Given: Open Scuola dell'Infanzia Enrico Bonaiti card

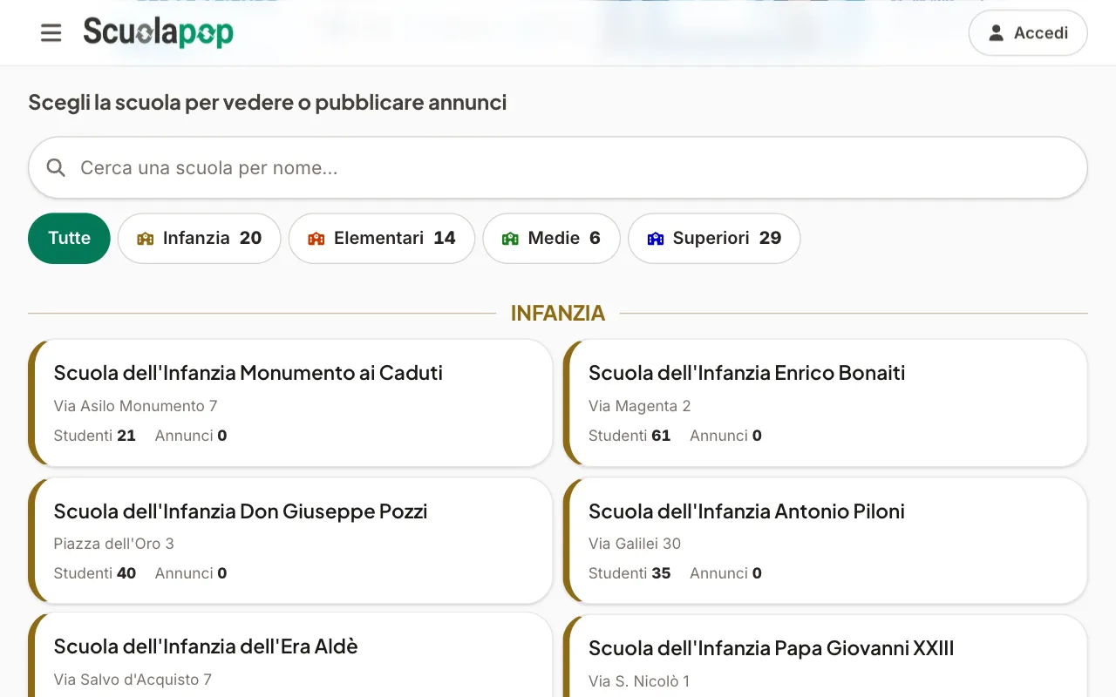Looking at the screenshot, I should (x=826, y=403).
